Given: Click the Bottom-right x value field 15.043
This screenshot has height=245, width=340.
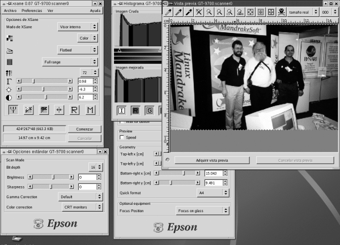Looking at the screenshot, I should 214,173.
